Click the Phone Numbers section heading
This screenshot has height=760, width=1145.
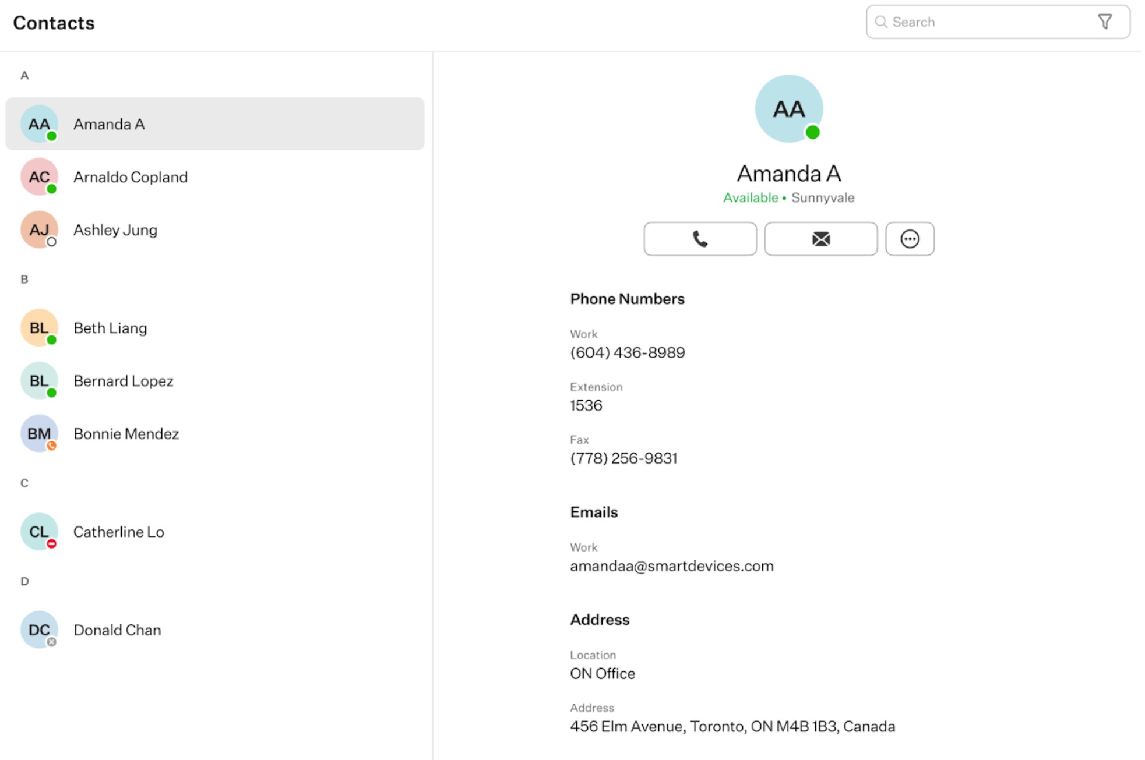(x=627, y=299)
